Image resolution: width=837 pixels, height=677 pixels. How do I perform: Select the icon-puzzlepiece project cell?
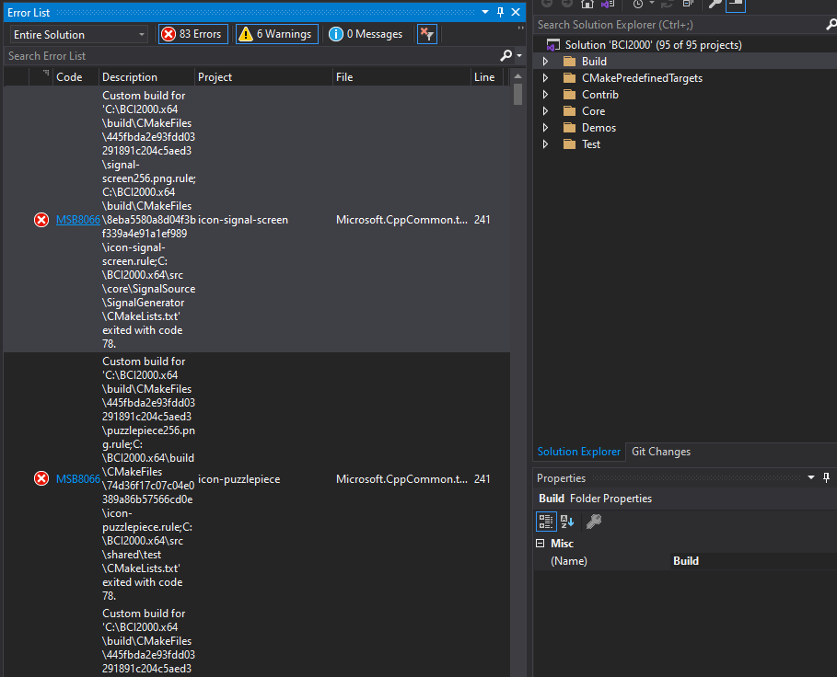coord(239,478)
